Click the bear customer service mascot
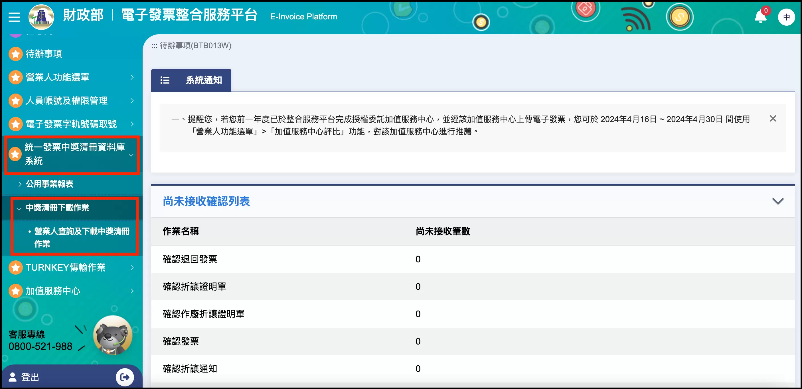The height and width of the screenshot is (389, 802). click(113, 335)
